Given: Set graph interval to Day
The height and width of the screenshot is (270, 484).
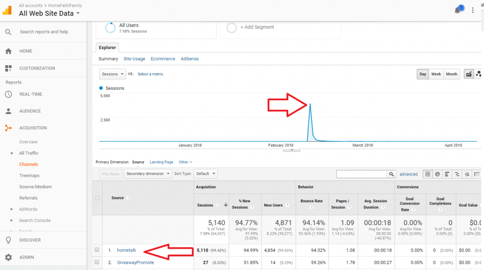Looking at the screenshot, I should 423,74.
